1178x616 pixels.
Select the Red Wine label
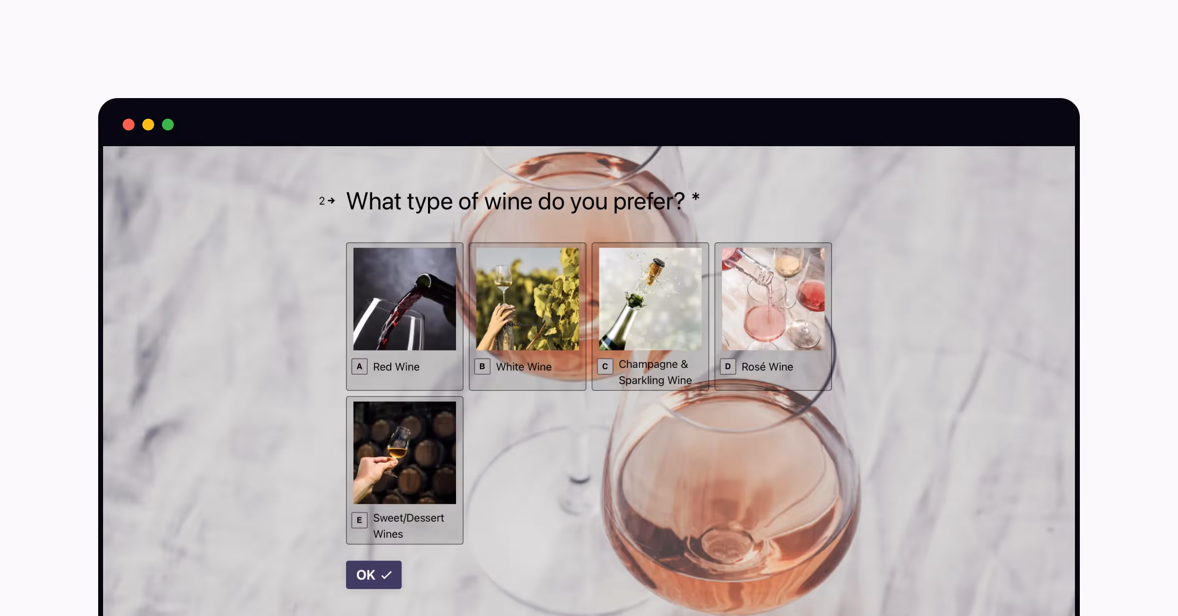[396, 367]
